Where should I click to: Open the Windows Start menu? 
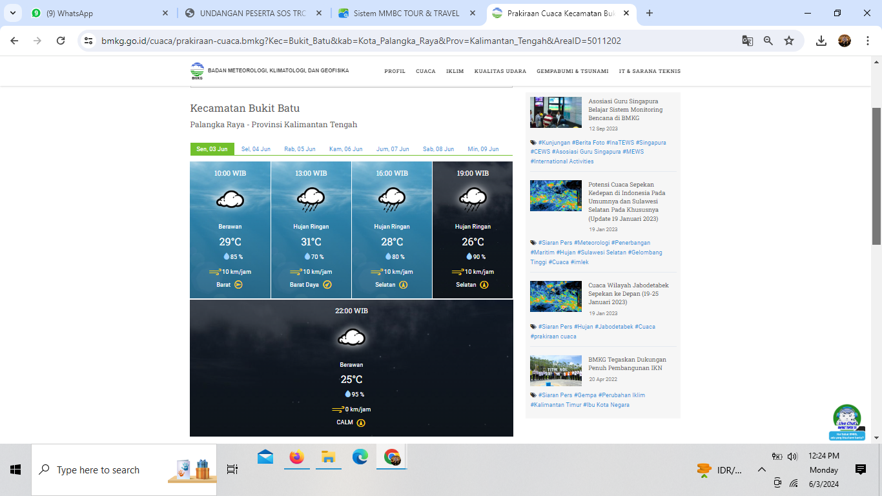coord(15,470)
